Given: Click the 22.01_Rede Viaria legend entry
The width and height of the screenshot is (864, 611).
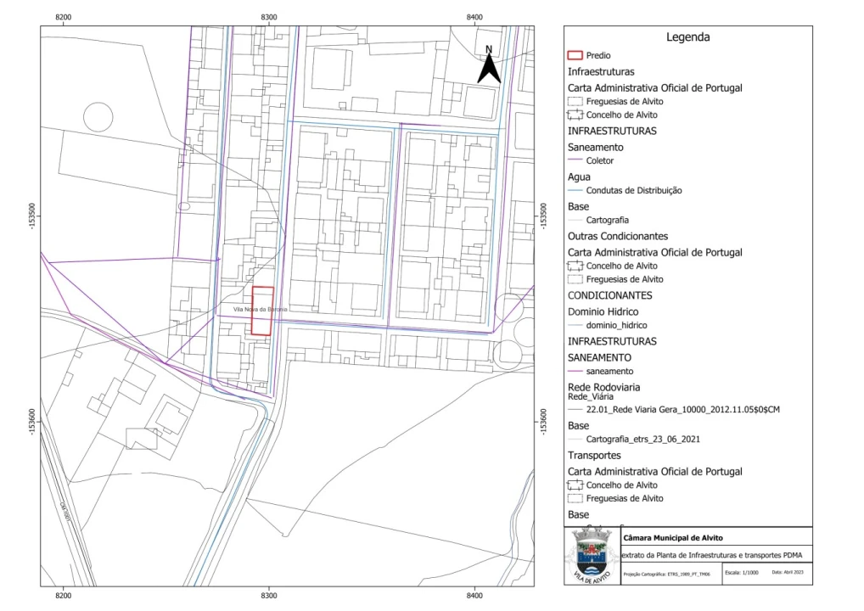Looking at the screenshot, I should [682, 409].
